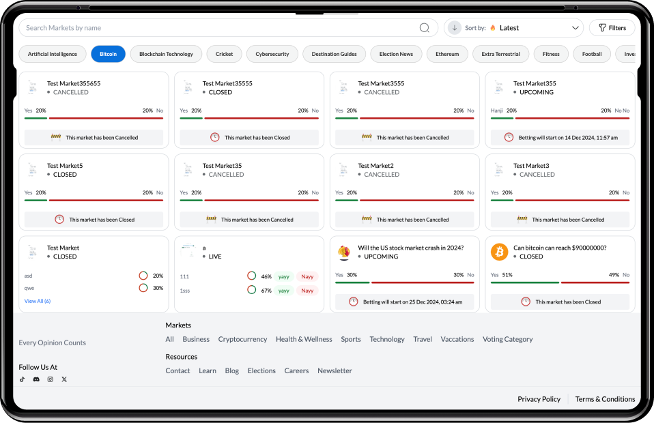Open the Instagram social link
Viewport: 654px width, 423px height.
tap(50, 379)
